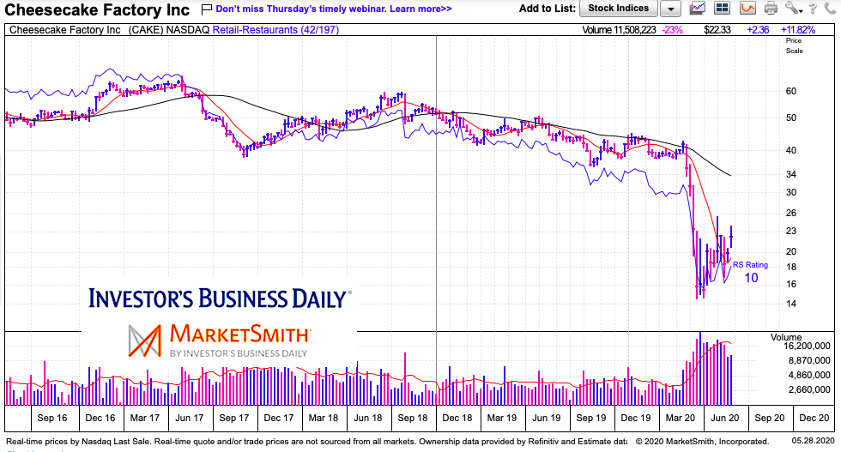
Task: Select the Sep 17 date axis label
Action: [233, 418]
